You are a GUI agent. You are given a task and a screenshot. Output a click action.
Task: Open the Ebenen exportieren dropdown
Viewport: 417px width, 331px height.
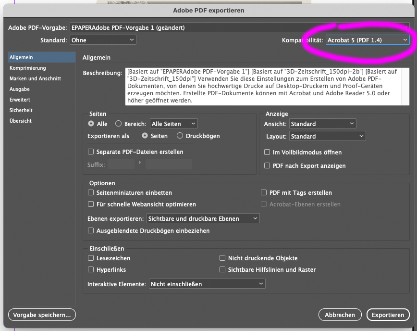tap(203, 218)
